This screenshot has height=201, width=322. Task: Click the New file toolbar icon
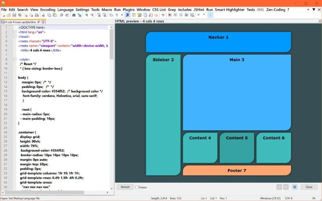[x=3, y=15]
